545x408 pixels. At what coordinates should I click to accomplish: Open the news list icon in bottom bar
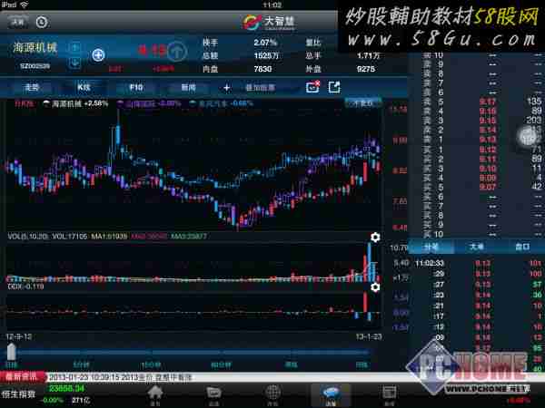[x=390, y=395]
